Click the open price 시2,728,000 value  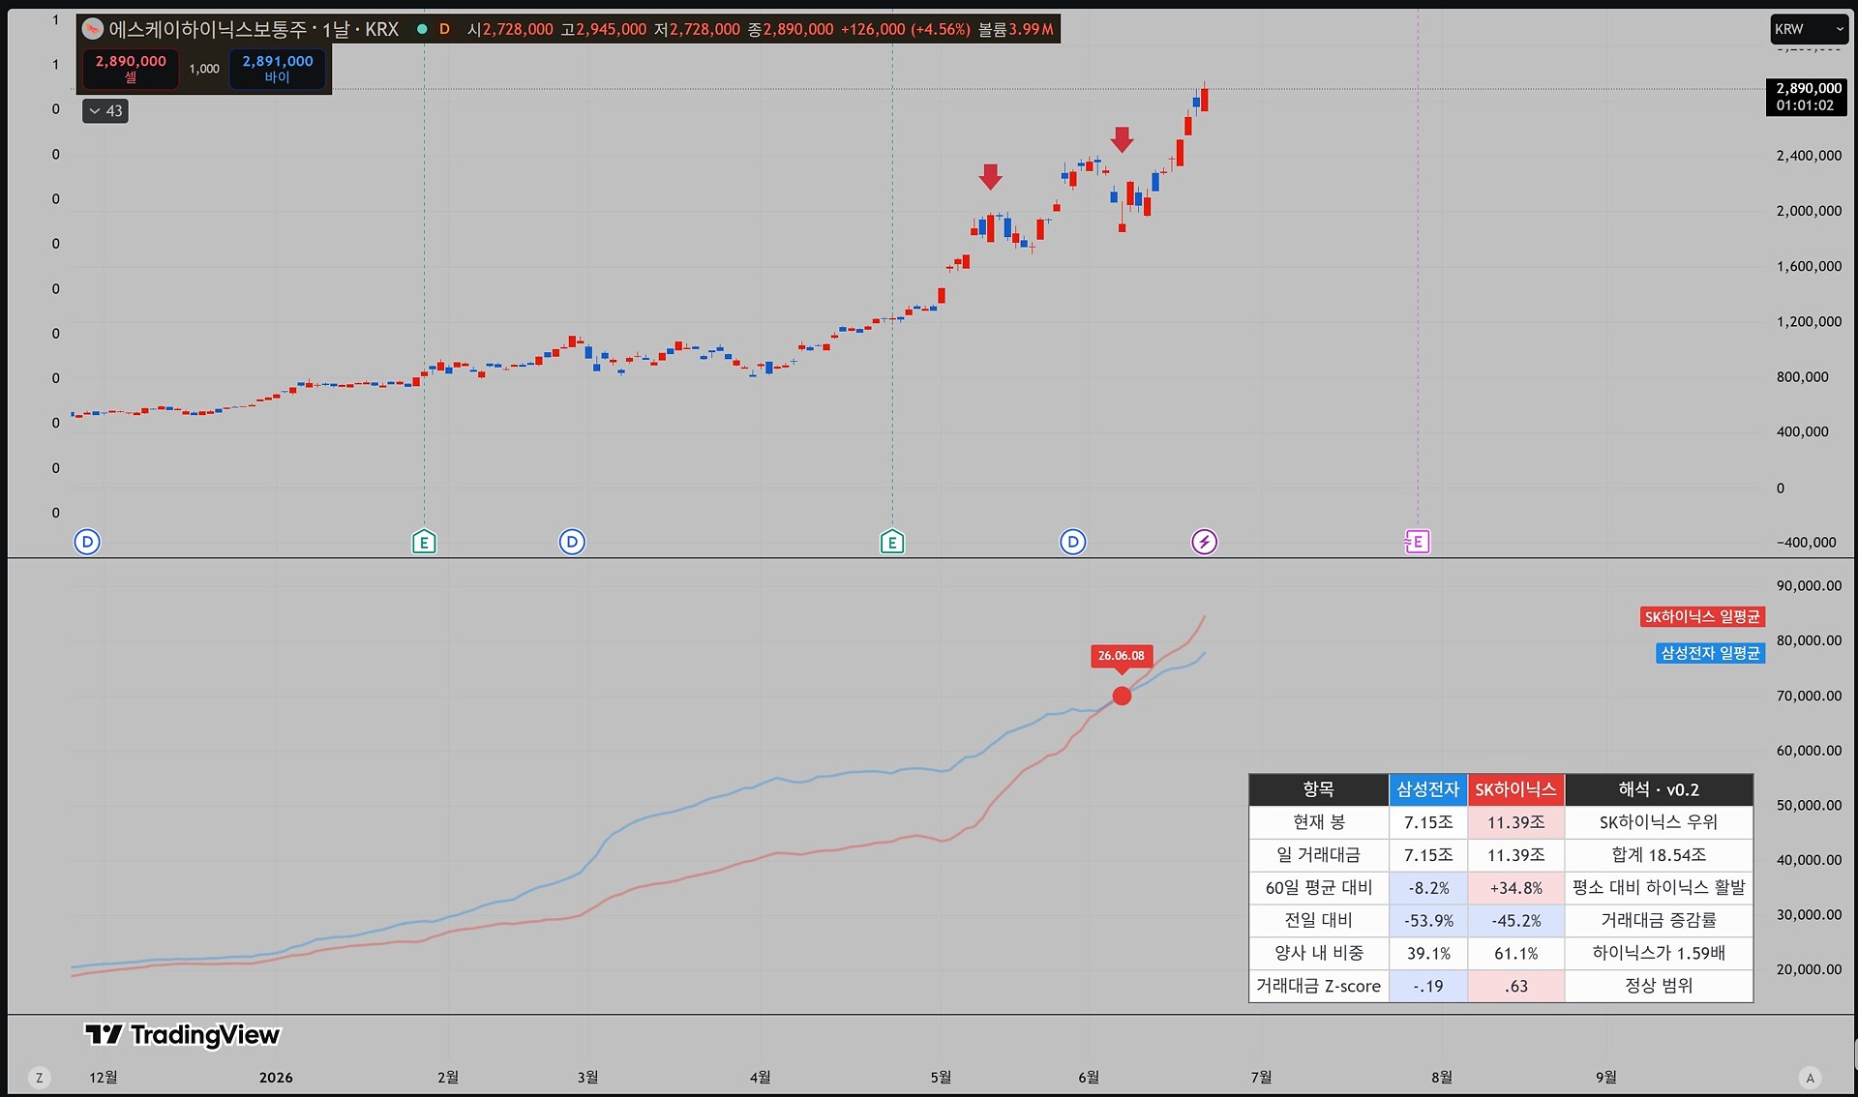tap(510, 29)
